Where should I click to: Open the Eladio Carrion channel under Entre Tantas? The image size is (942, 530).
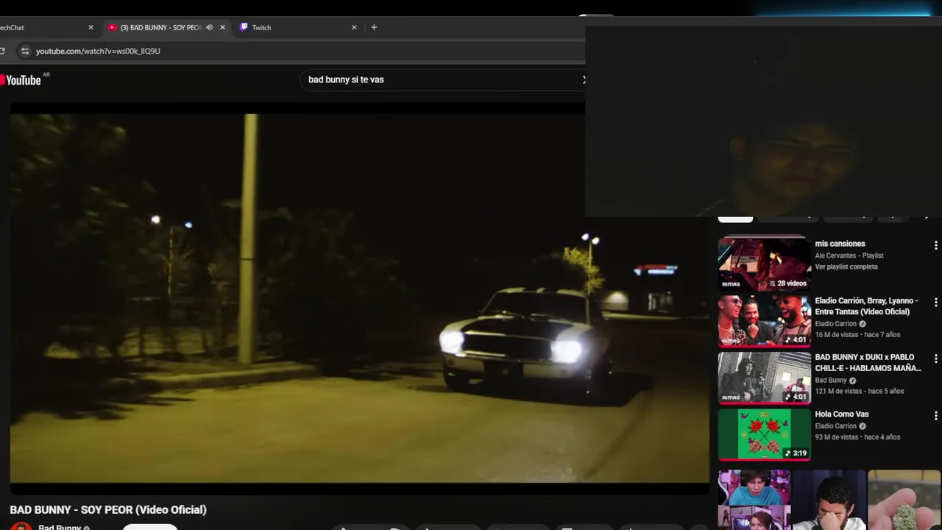(x=836, y=324)
